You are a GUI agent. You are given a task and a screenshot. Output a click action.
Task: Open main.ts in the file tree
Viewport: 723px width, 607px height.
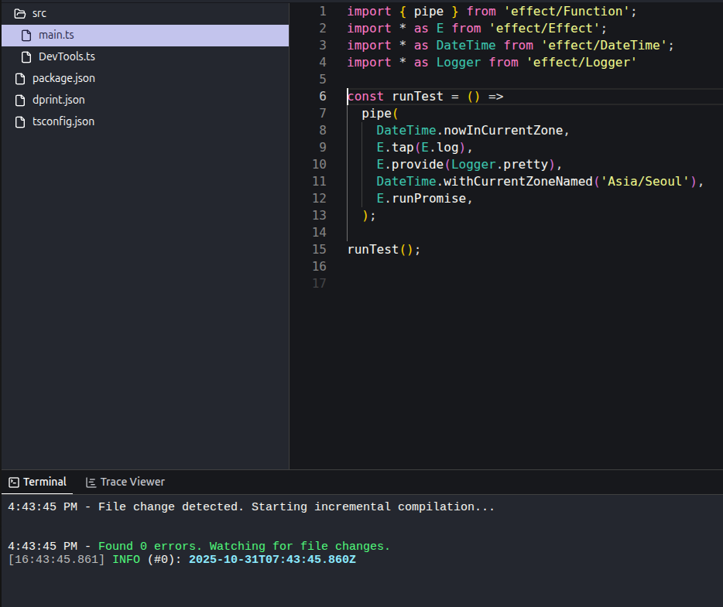point(145,35)
